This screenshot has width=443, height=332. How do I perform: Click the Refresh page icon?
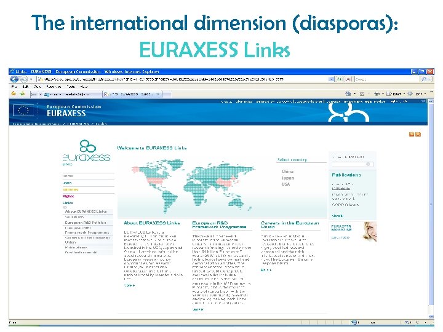pyautogui.click(x=339, y=79)
